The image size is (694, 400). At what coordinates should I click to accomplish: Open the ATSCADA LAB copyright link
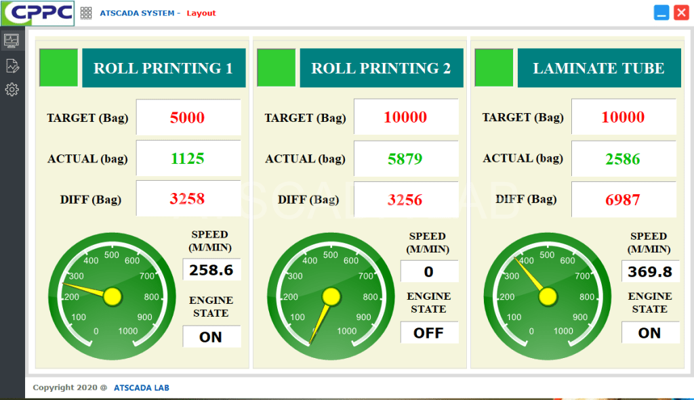[141, 388]
